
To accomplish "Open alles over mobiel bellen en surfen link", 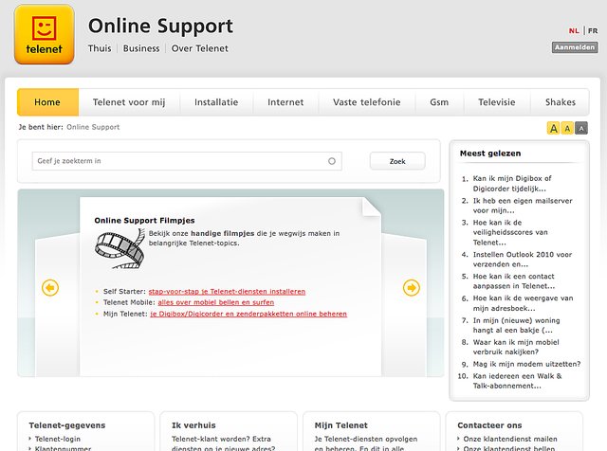I will [216, 302].
